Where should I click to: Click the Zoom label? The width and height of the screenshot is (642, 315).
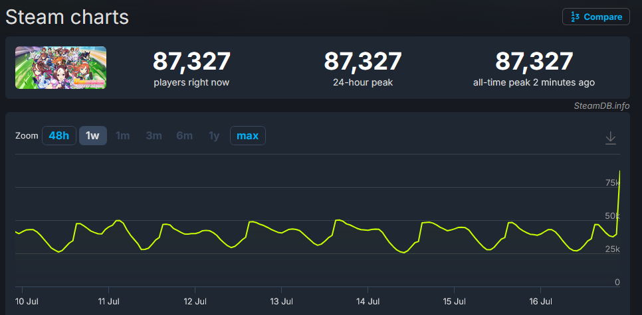coord(27,136)
